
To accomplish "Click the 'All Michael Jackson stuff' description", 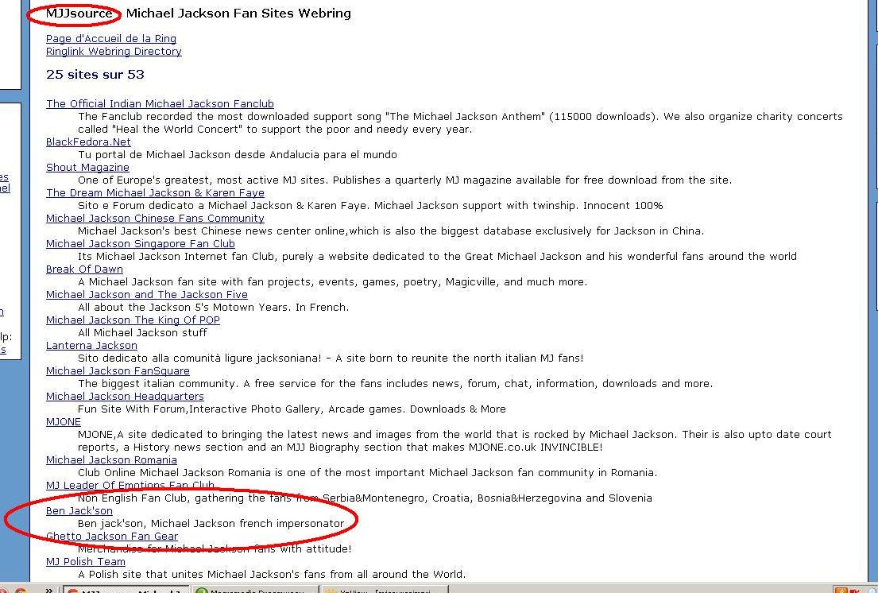I will click(142, 332).
